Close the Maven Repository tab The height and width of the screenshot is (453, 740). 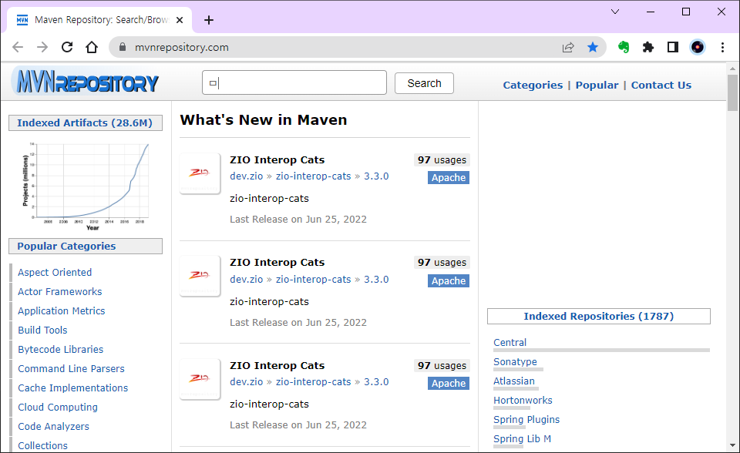[x=180, y=20]
